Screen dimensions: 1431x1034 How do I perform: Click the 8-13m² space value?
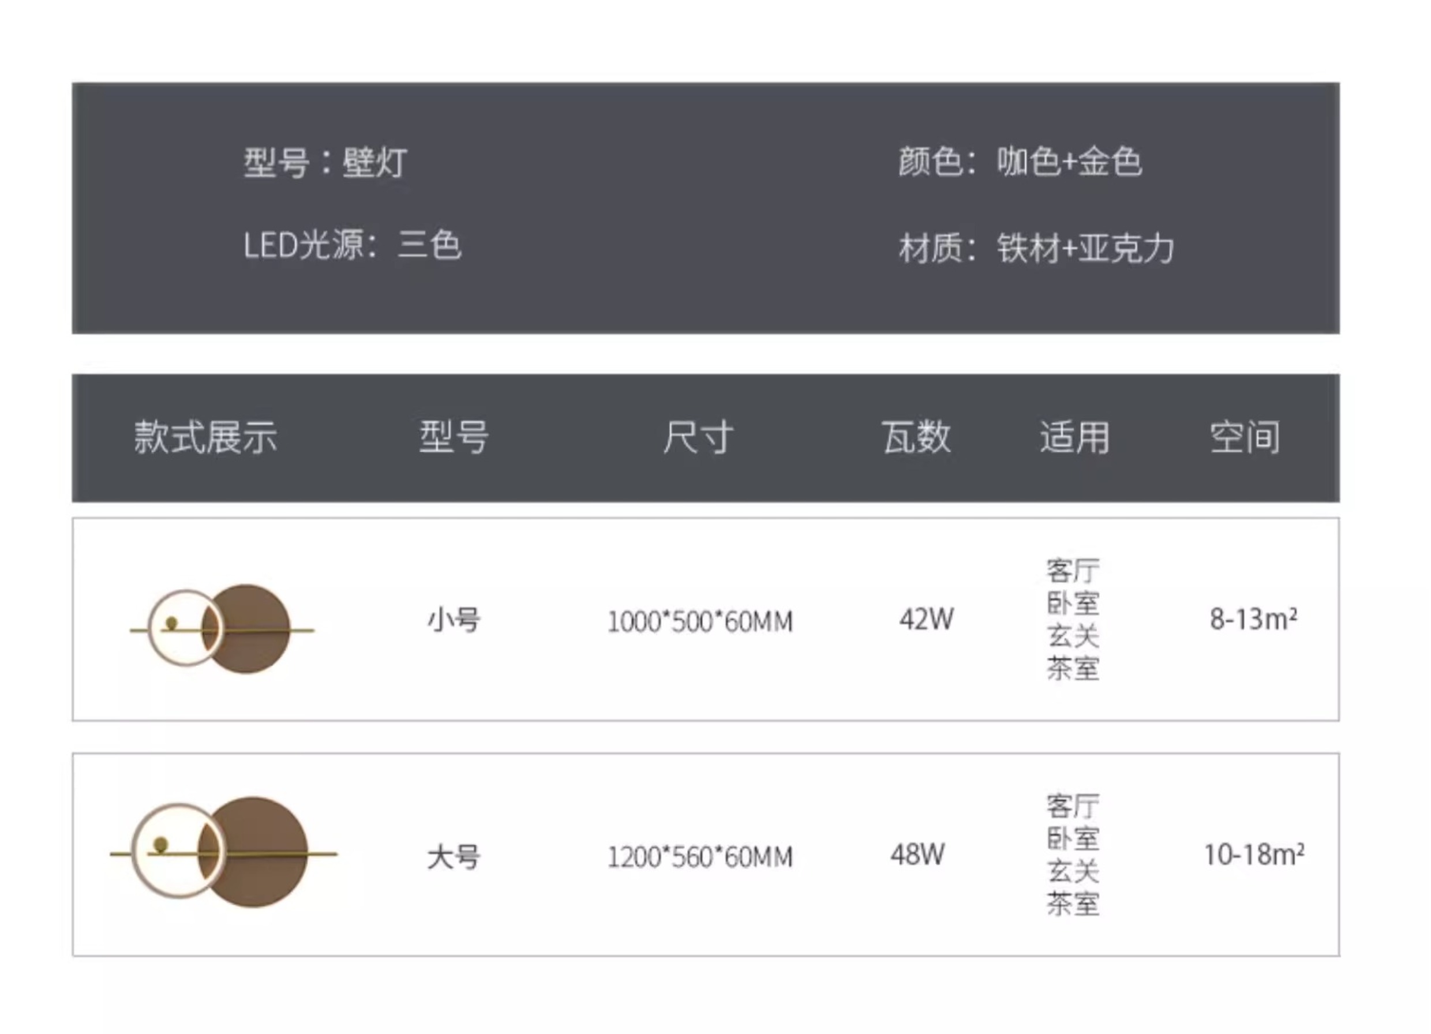coord(1254,619)
